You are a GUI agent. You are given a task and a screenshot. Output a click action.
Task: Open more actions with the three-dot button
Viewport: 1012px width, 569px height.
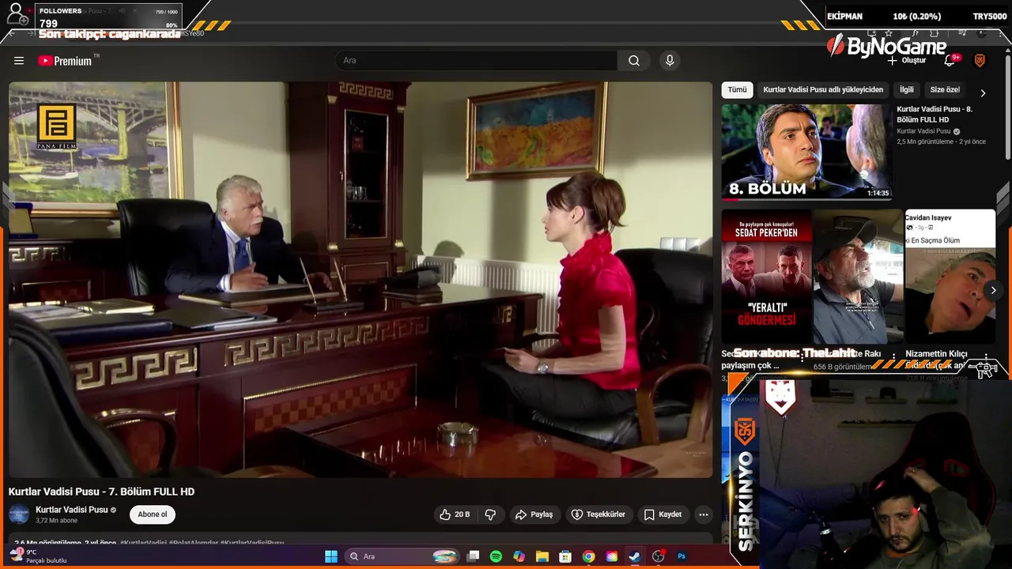[x=703, y=514]
